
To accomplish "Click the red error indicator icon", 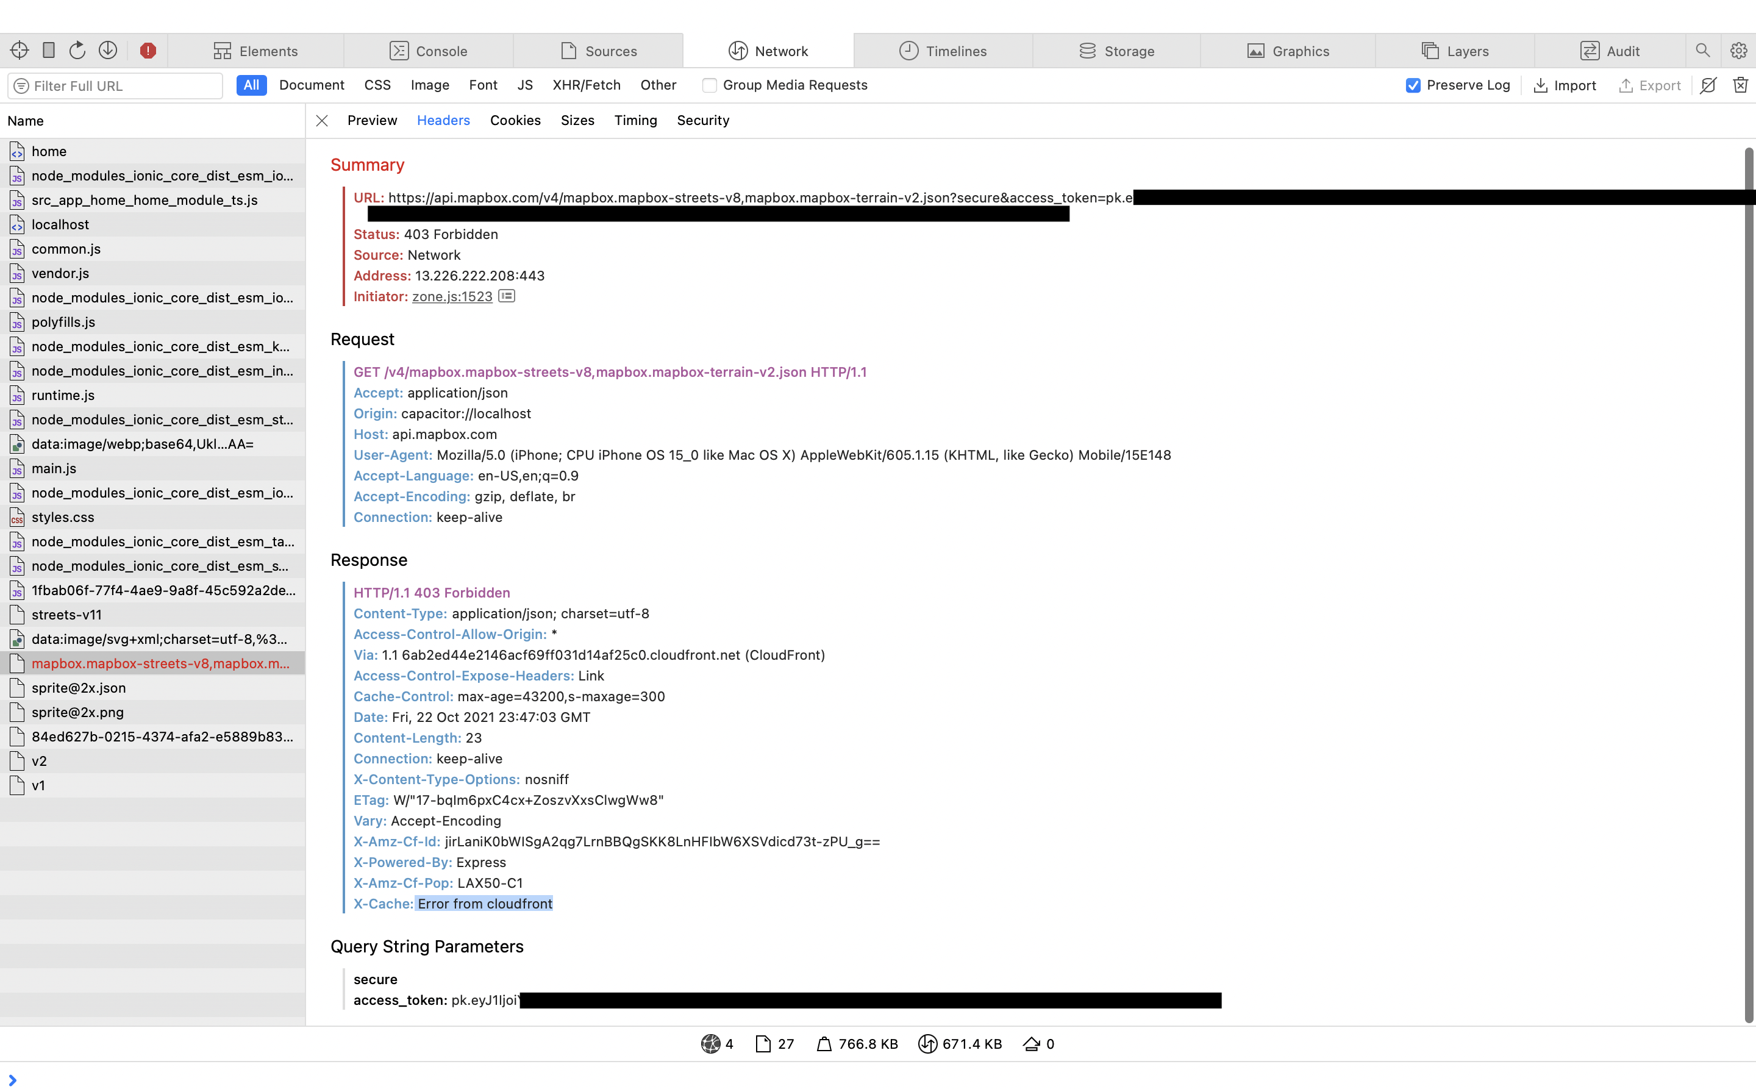I will [148, 51].
